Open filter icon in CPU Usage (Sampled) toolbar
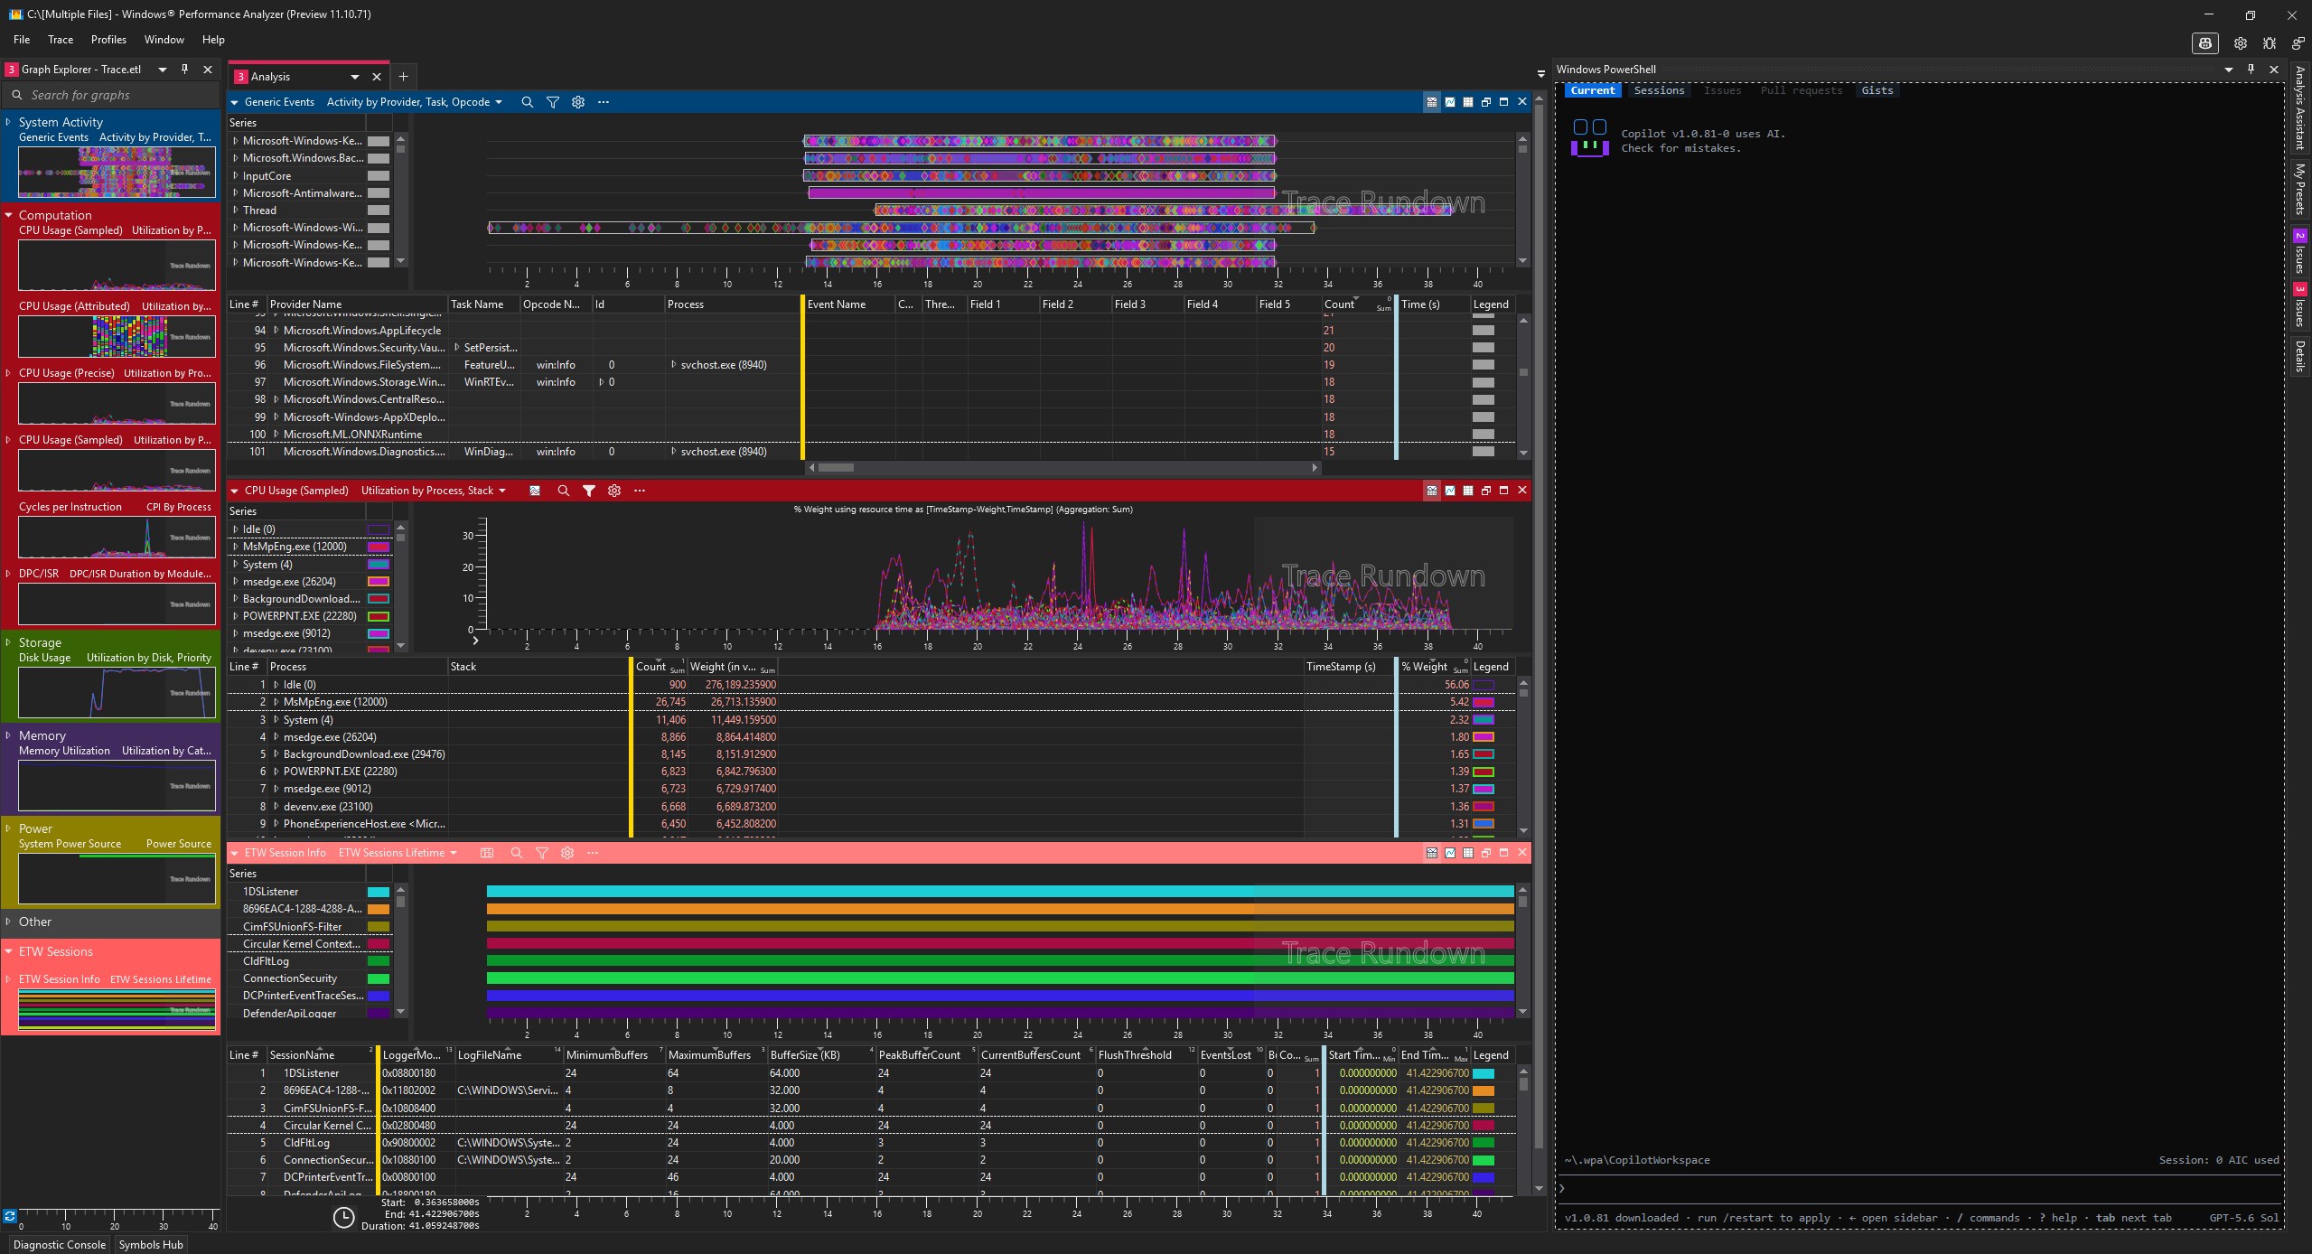Screen dimensions: 2312x1254 pos(589,491)
